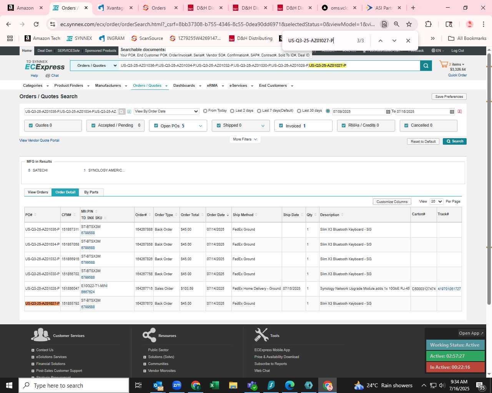Open the From date calendar icon
492x393 pixels.
click(388, 112)
